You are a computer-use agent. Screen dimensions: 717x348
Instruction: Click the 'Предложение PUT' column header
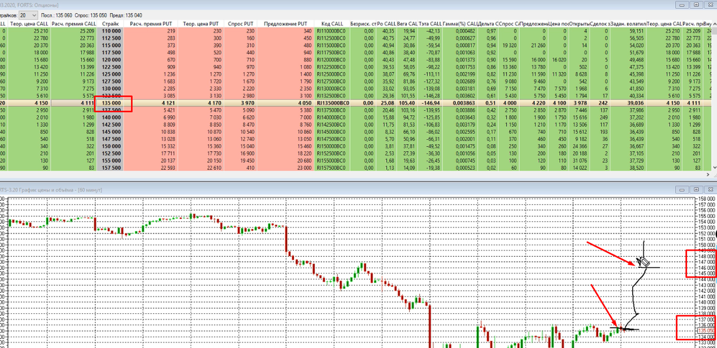[x=286, y=23]
